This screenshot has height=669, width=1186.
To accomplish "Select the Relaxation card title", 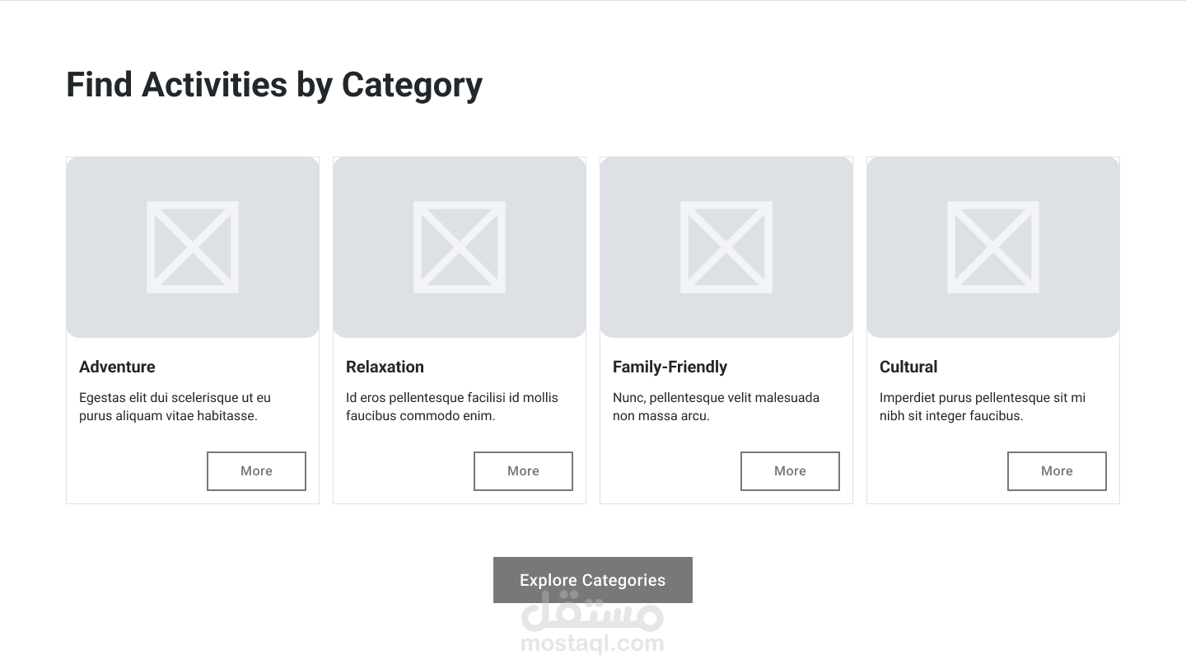I will (385, 367).
